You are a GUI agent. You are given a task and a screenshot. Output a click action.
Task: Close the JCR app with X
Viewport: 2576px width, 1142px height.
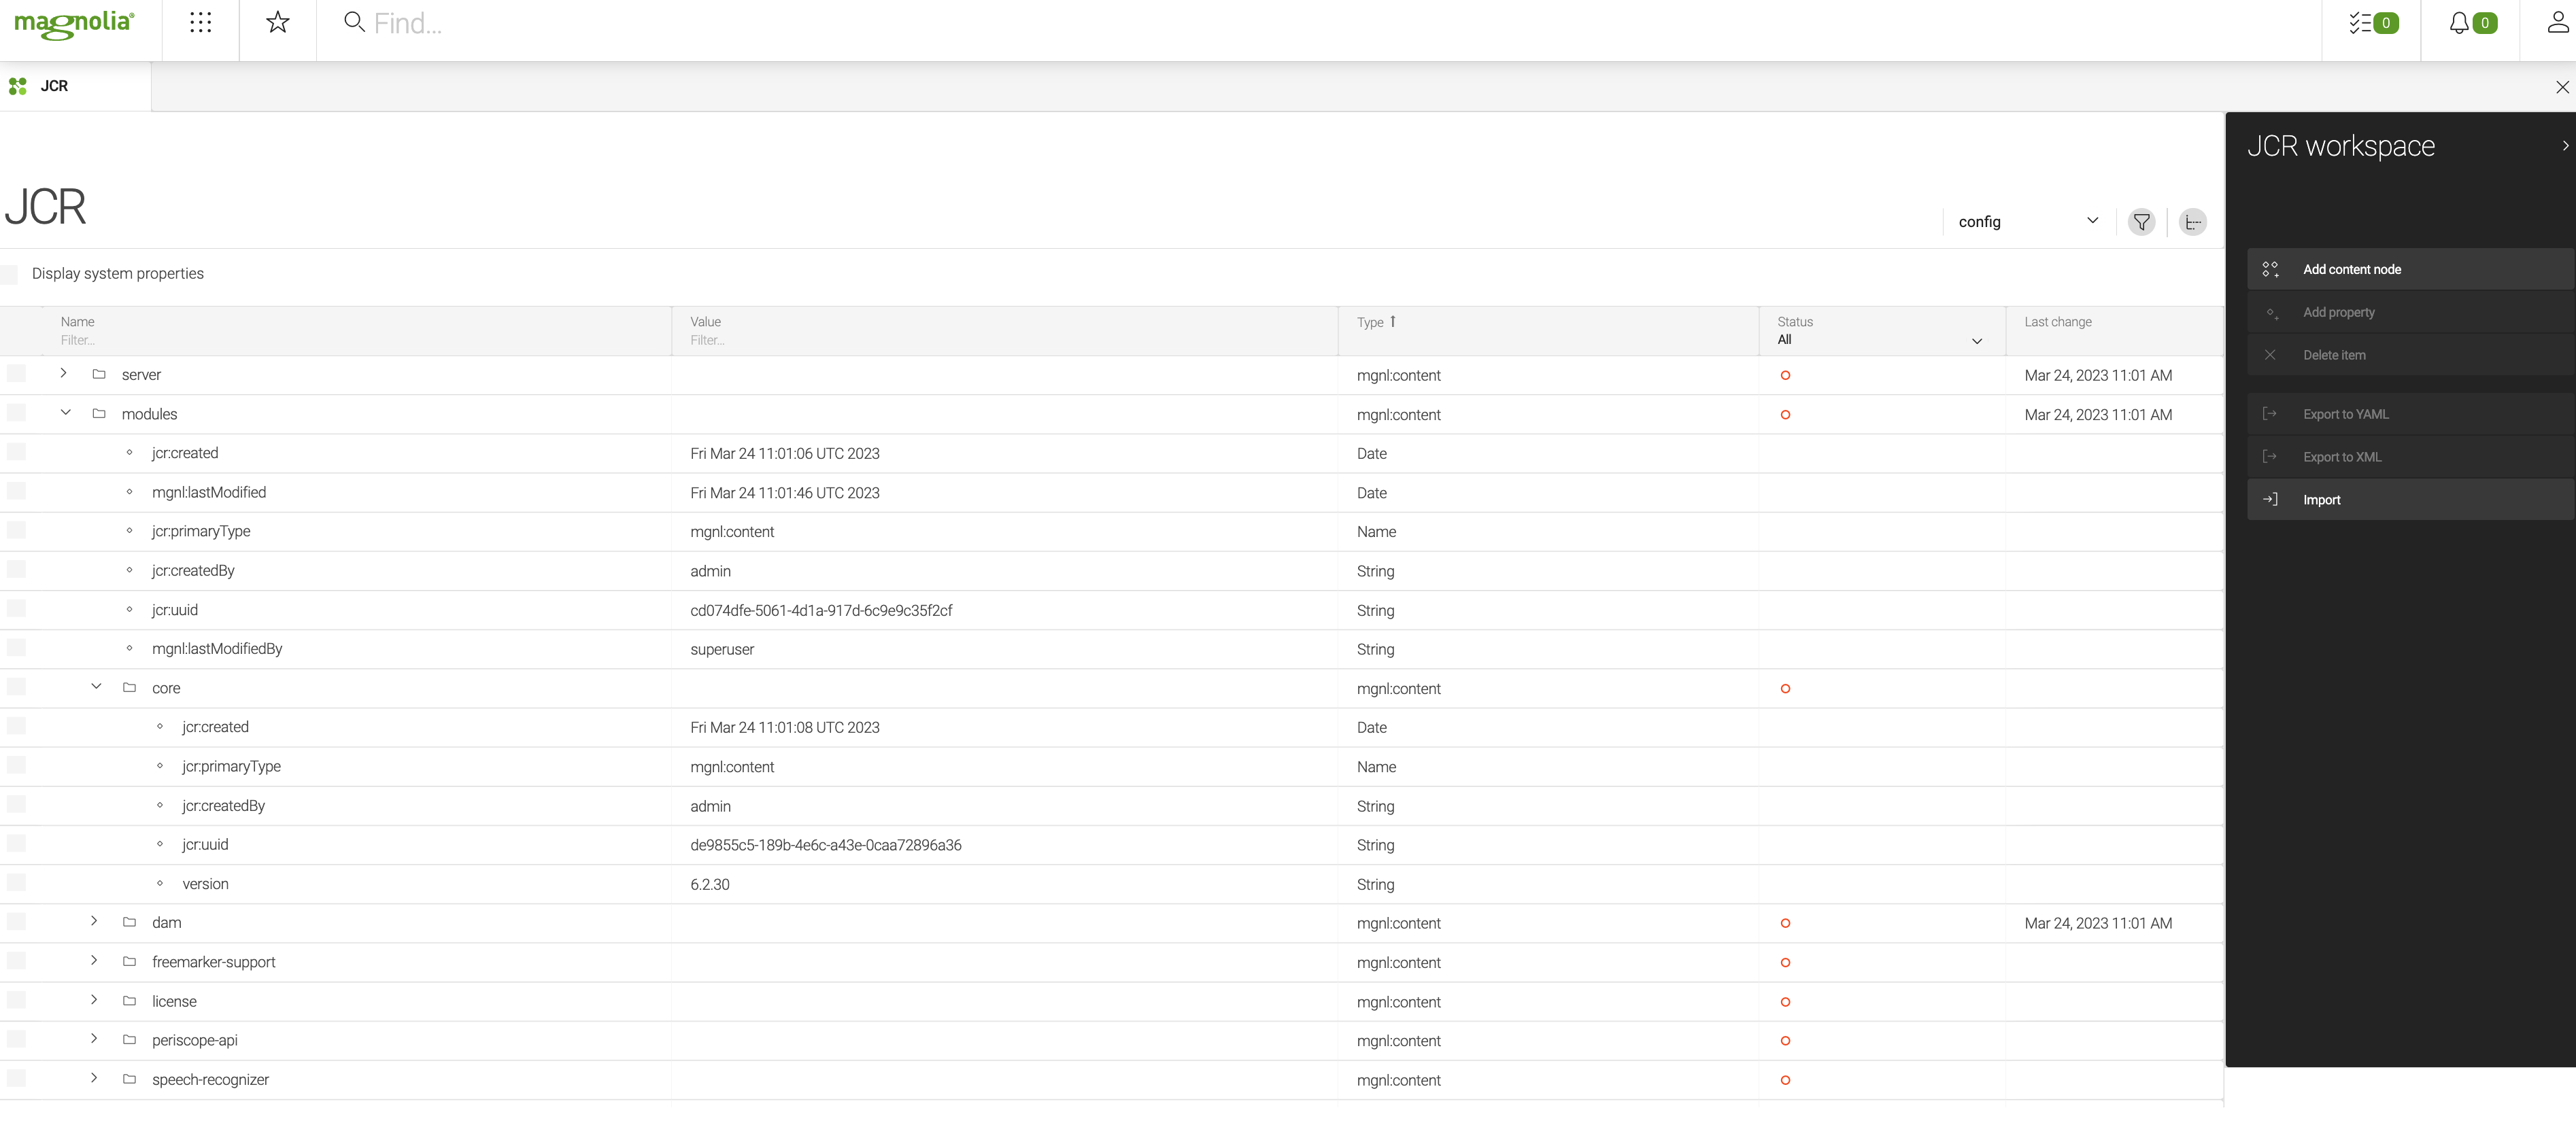[2562, 87]
